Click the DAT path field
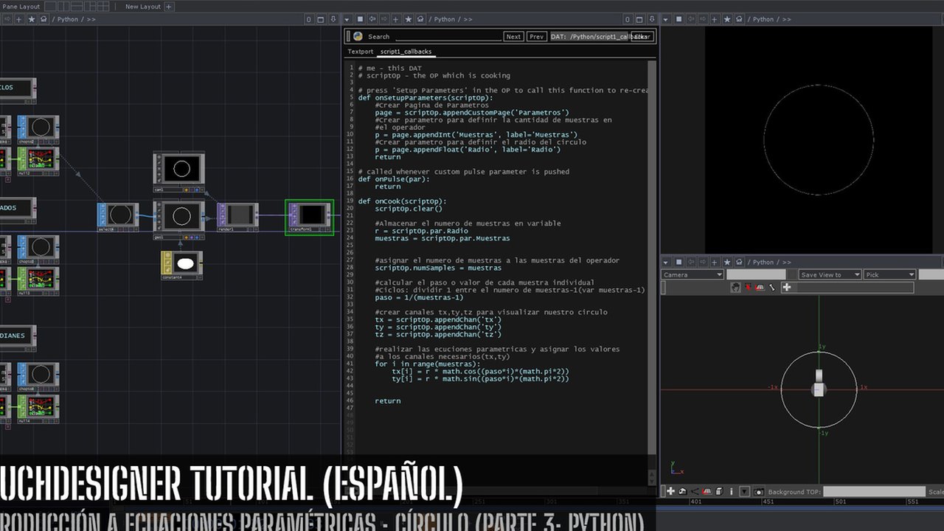Screen dimensions: 944x531 pos(590,36)
